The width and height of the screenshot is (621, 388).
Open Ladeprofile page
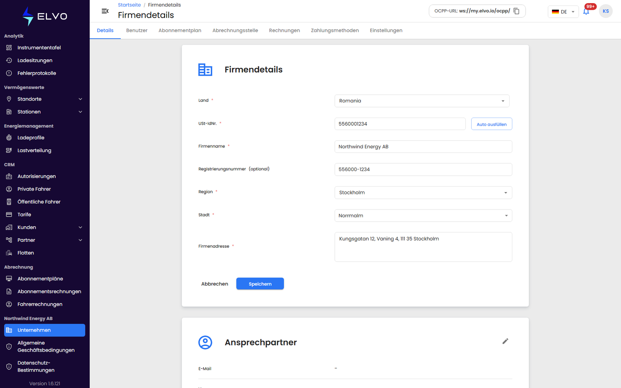(x=45, y=138)
